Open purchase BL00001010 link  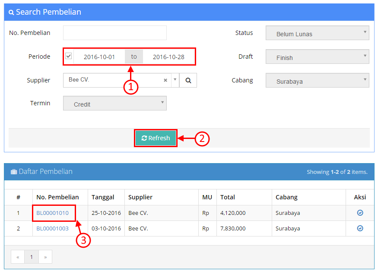click(52, 213)
